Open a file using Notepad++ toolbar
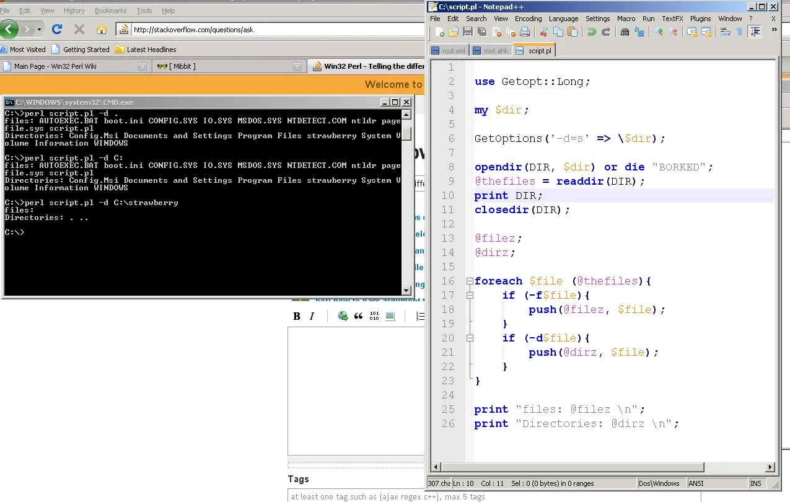This screenshot has height=502, width=790. coord(453,32)
